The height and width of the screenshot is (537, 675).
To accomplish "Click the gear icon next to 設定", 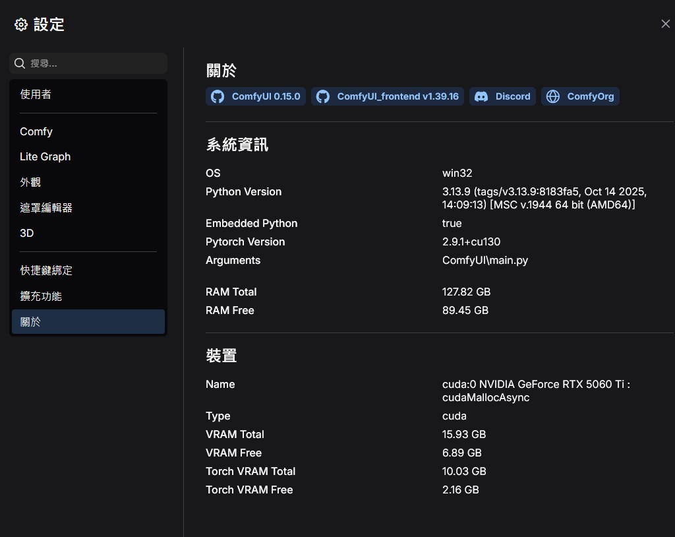I will 21,25.
